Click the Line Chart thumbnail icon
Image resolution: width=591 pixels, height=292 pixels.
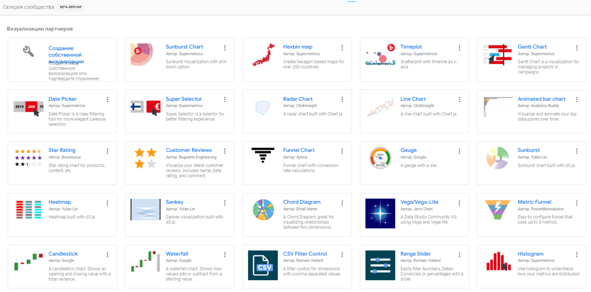point(380,107)
